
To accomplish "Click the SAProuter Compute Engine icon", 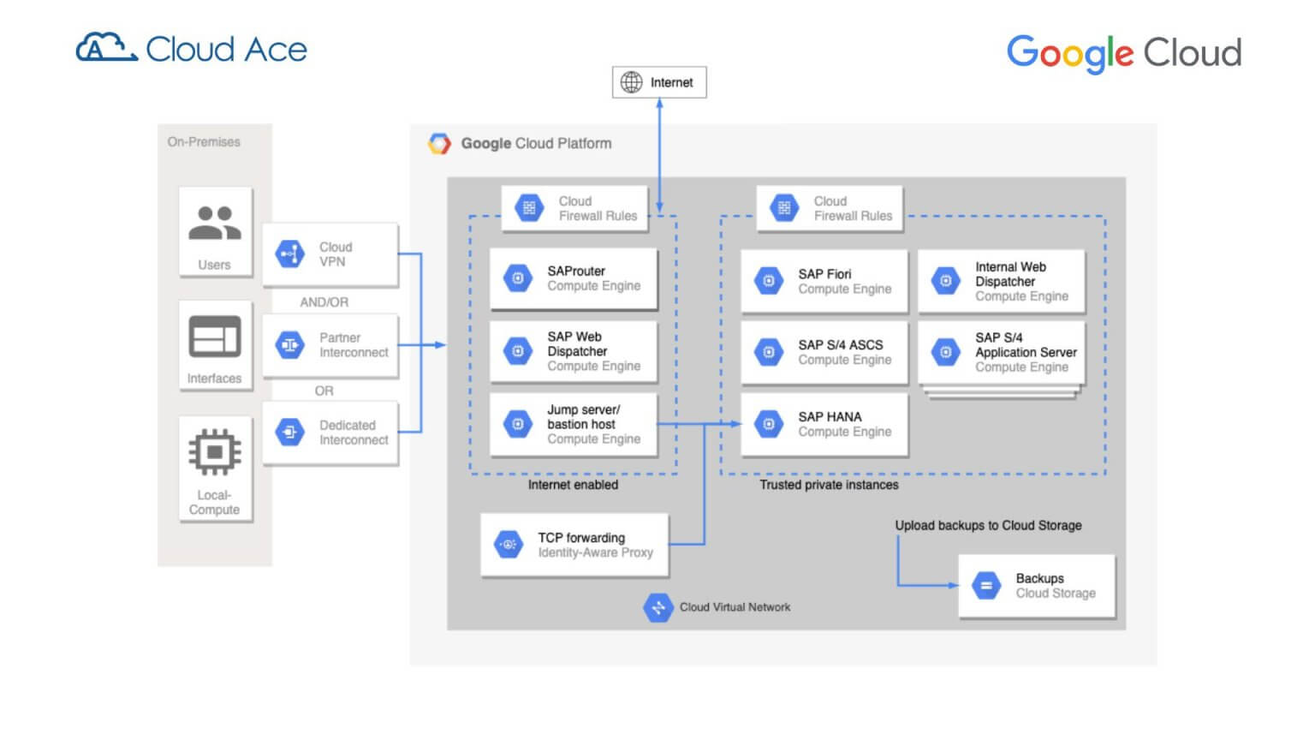I will [x=517, y=278].
